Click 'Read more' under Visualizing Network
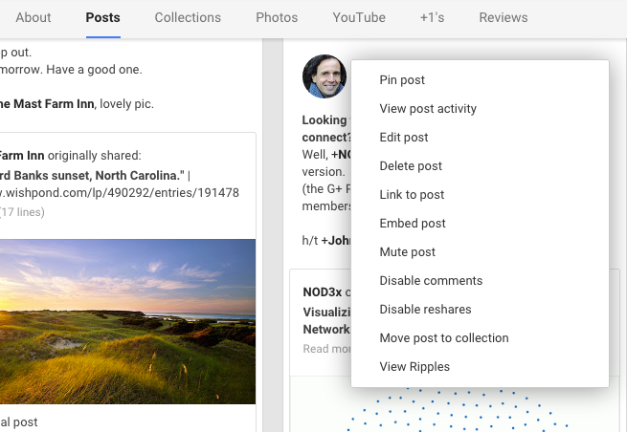Viewport: 627px width, 432px height. 326,349
